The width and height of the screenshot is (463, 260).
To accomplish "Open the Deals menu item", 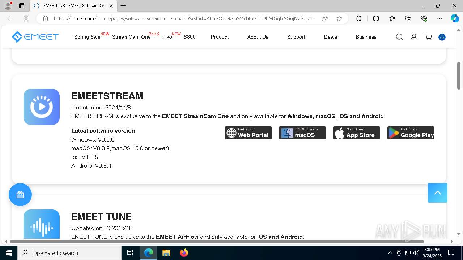I will (x=331, y=37).
